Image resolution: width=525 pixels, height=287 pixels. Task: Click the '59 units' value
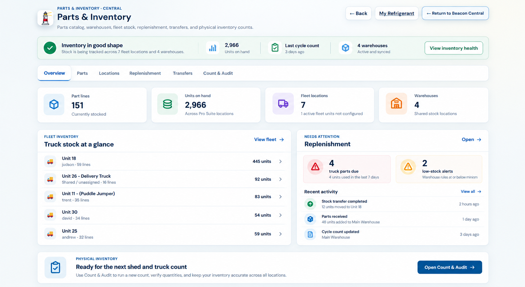click(263, 234)
